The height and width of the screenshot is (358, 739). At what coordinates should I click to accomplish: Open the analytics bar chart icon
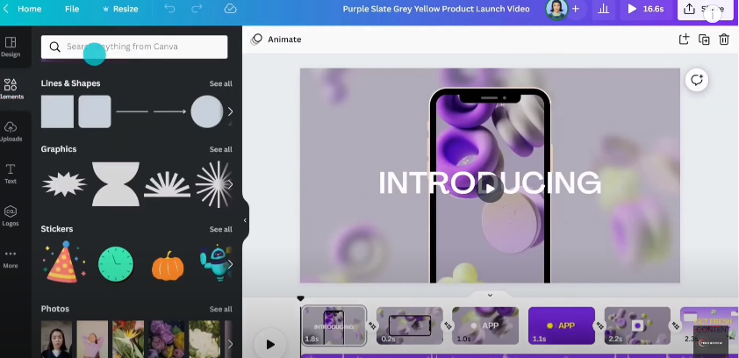pyautogui.click(x=603, y=9)
